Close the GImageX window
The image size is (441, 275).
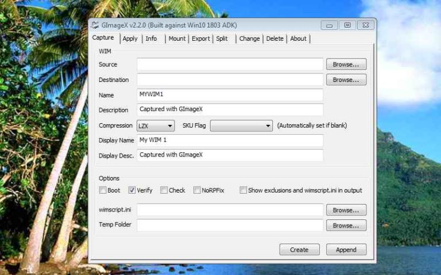366,25
